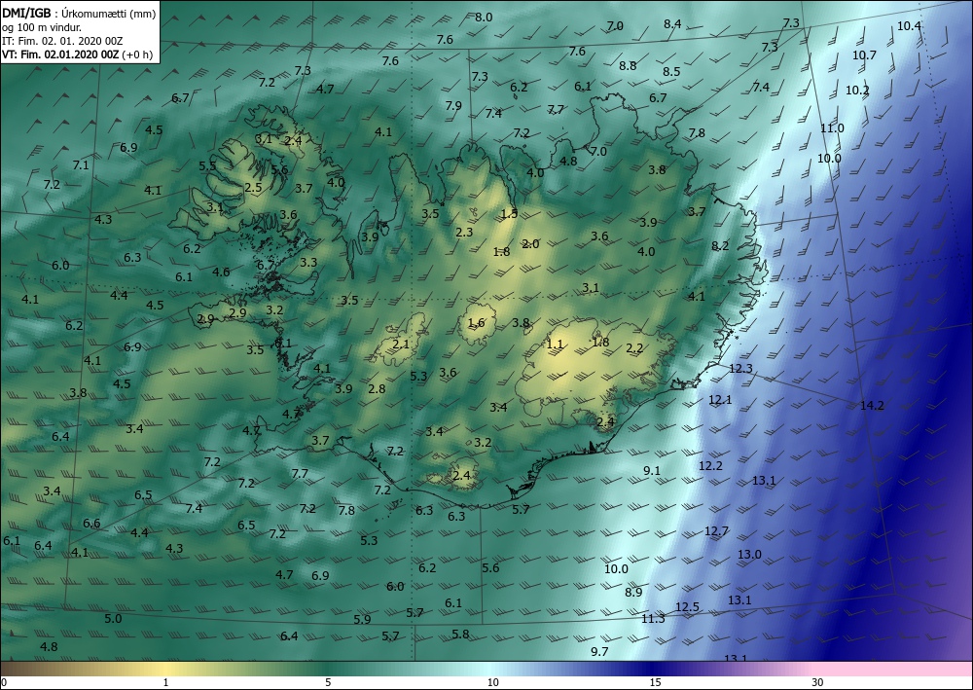Click the map value '2.8' in southwest Iceland
Viewport: 973px width, 690px height.
pyautogui.click(x=377, y=389)
